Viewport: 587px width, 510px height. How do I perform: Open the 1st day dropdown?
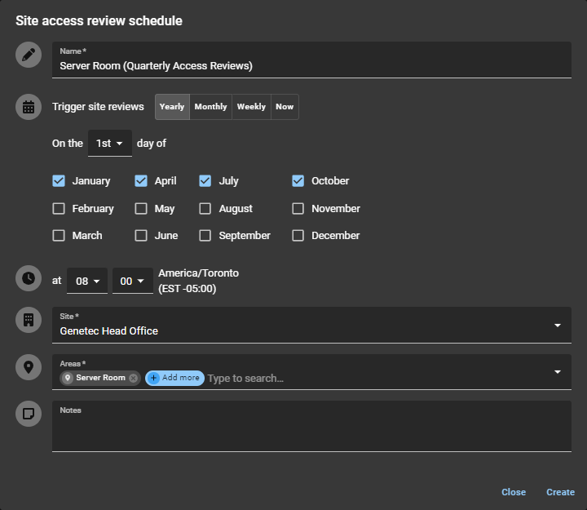(110, 144)
